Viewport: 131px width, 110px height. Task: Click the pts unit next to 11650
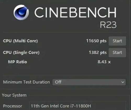[x=103, y=41]
